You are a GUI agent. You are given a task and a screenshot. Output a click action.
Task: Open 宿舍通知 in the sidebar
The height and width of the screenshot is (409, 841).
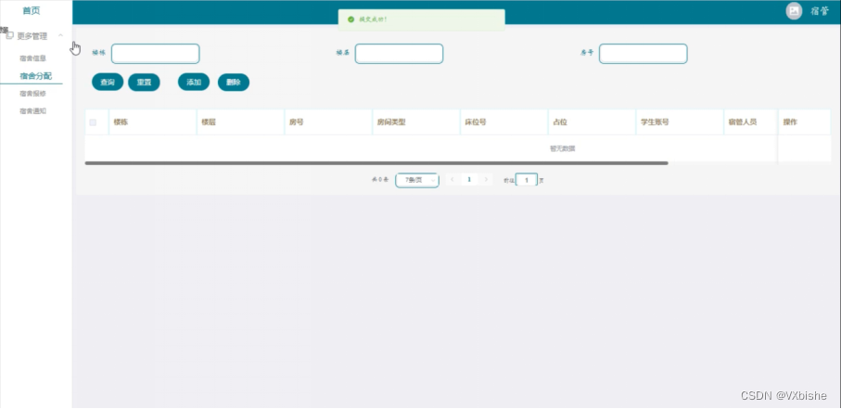(32, 111)
